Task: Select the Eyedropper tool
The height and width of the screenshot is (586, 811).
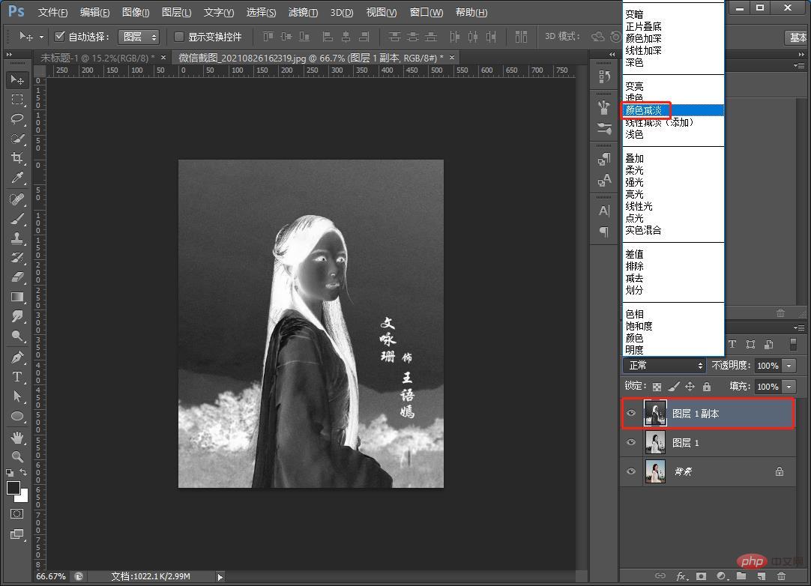Action: (17, 178)
